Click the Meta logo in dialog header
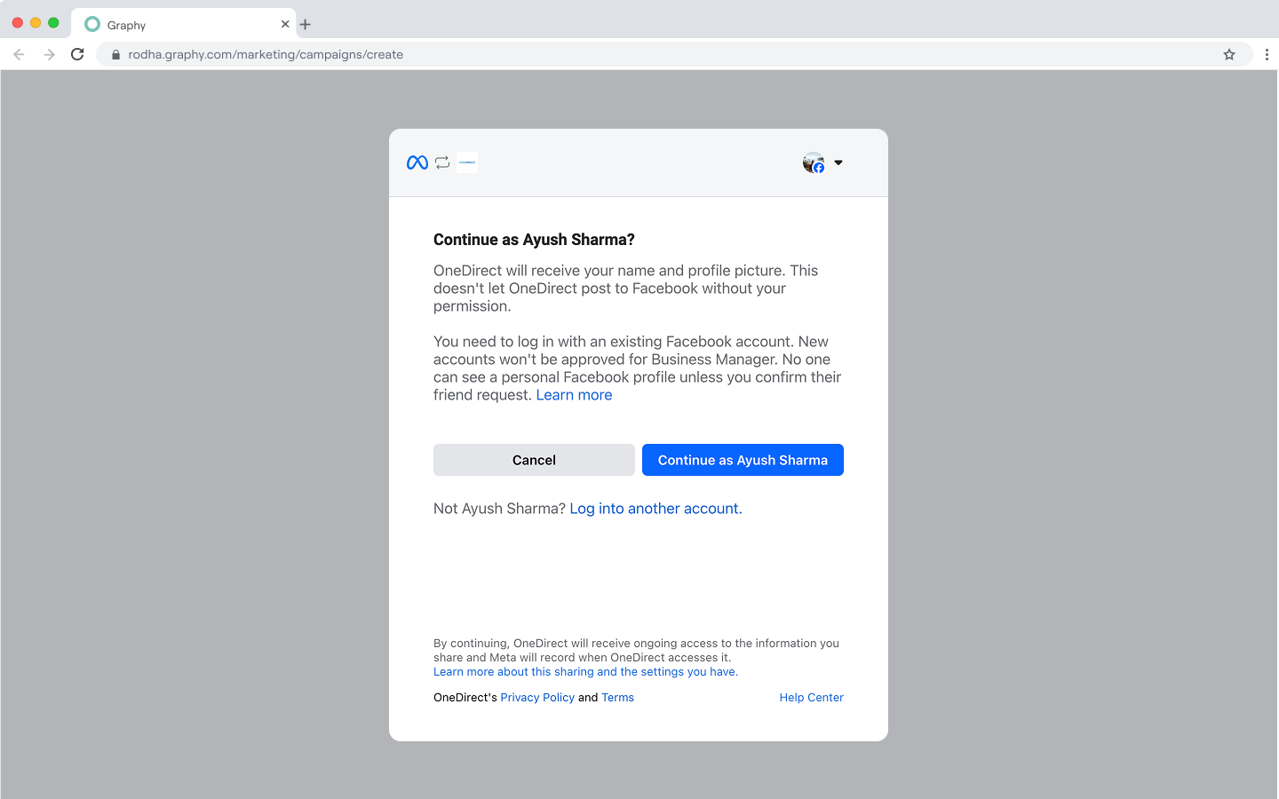1279x799 pixels. click(x=417, y=162)
